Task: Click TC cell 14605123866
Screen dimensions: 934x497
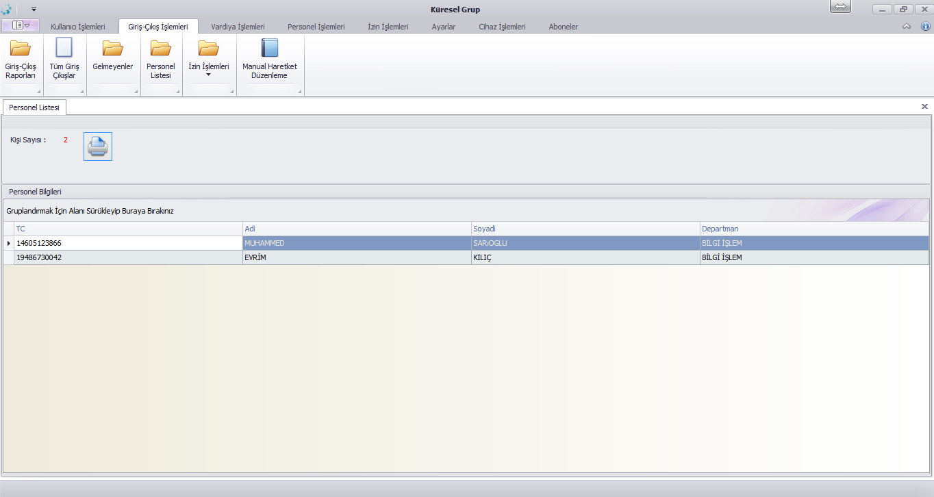Action: (128, 243)
